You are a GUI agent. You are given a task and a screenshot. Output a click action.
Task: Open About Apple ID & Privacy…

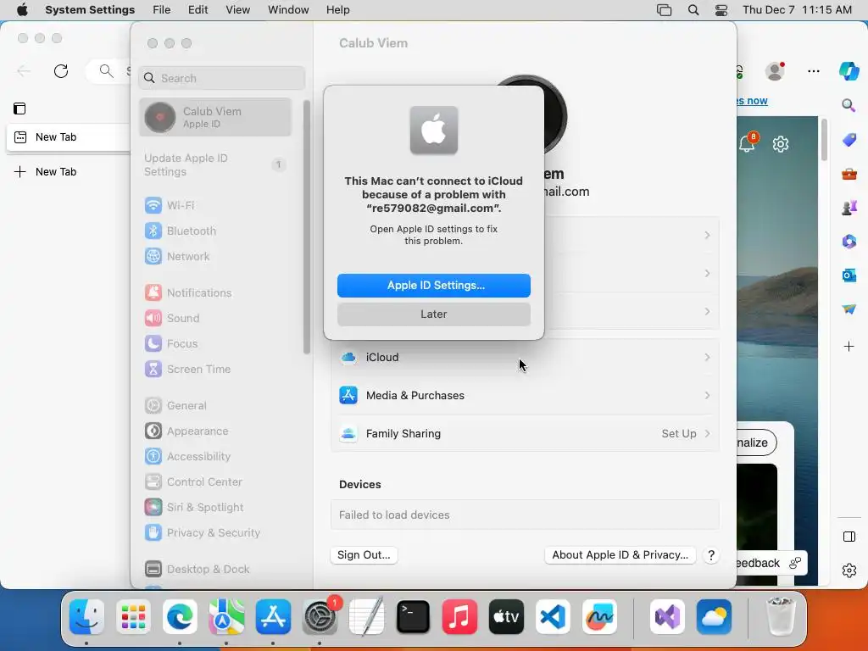tap(620, 554)
